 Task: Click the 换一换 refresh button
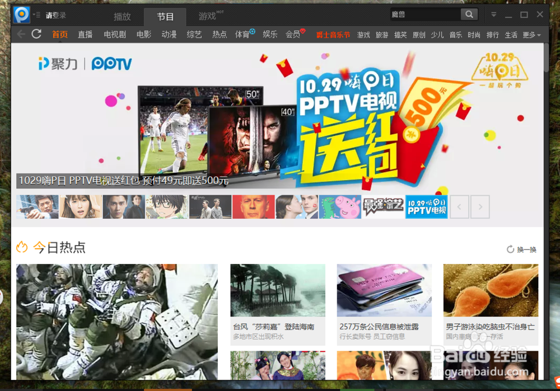[522, 249]
